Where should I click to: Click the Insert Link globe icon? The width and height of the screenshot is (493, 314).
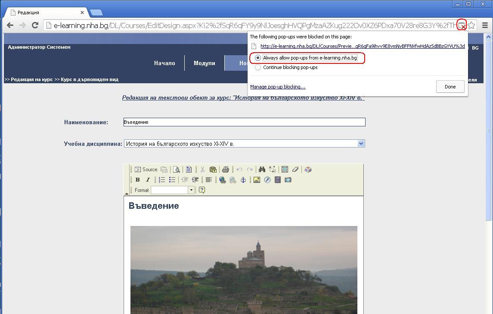(x=222, y=180)
